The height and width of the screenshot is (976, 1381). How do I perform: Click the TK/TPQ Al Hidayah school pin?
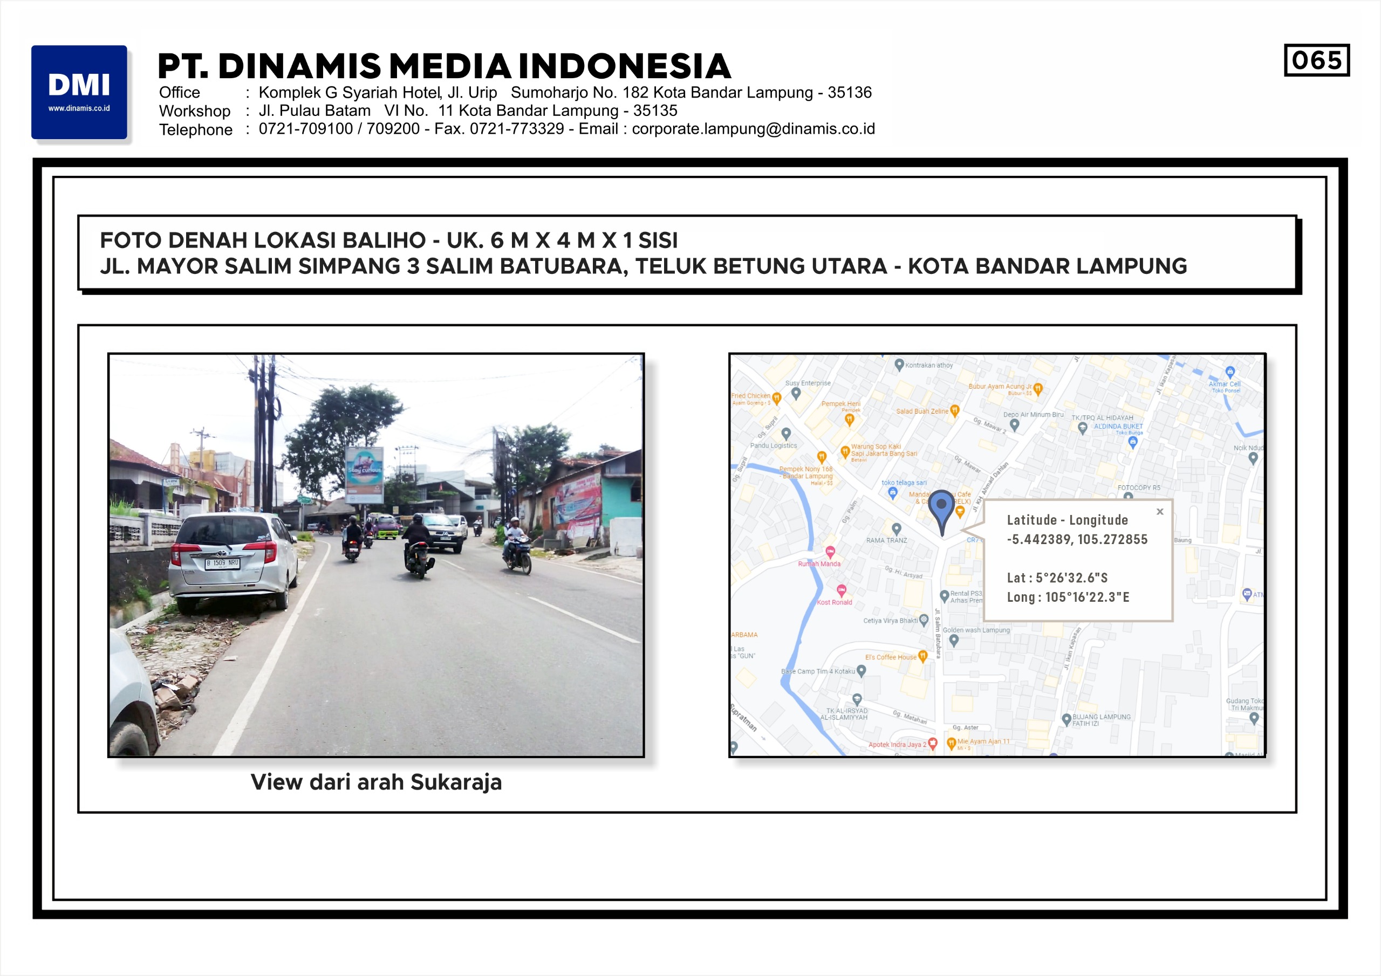1083,428
